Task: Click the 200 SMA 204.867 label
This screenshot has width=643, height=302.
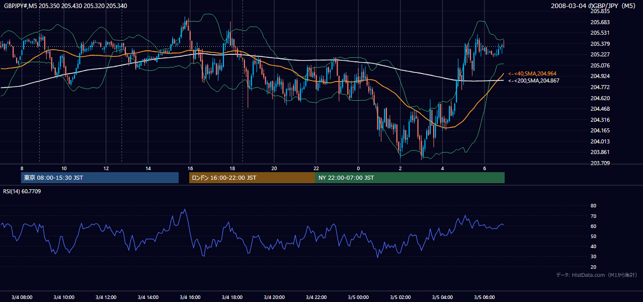Action: point(533,81)
